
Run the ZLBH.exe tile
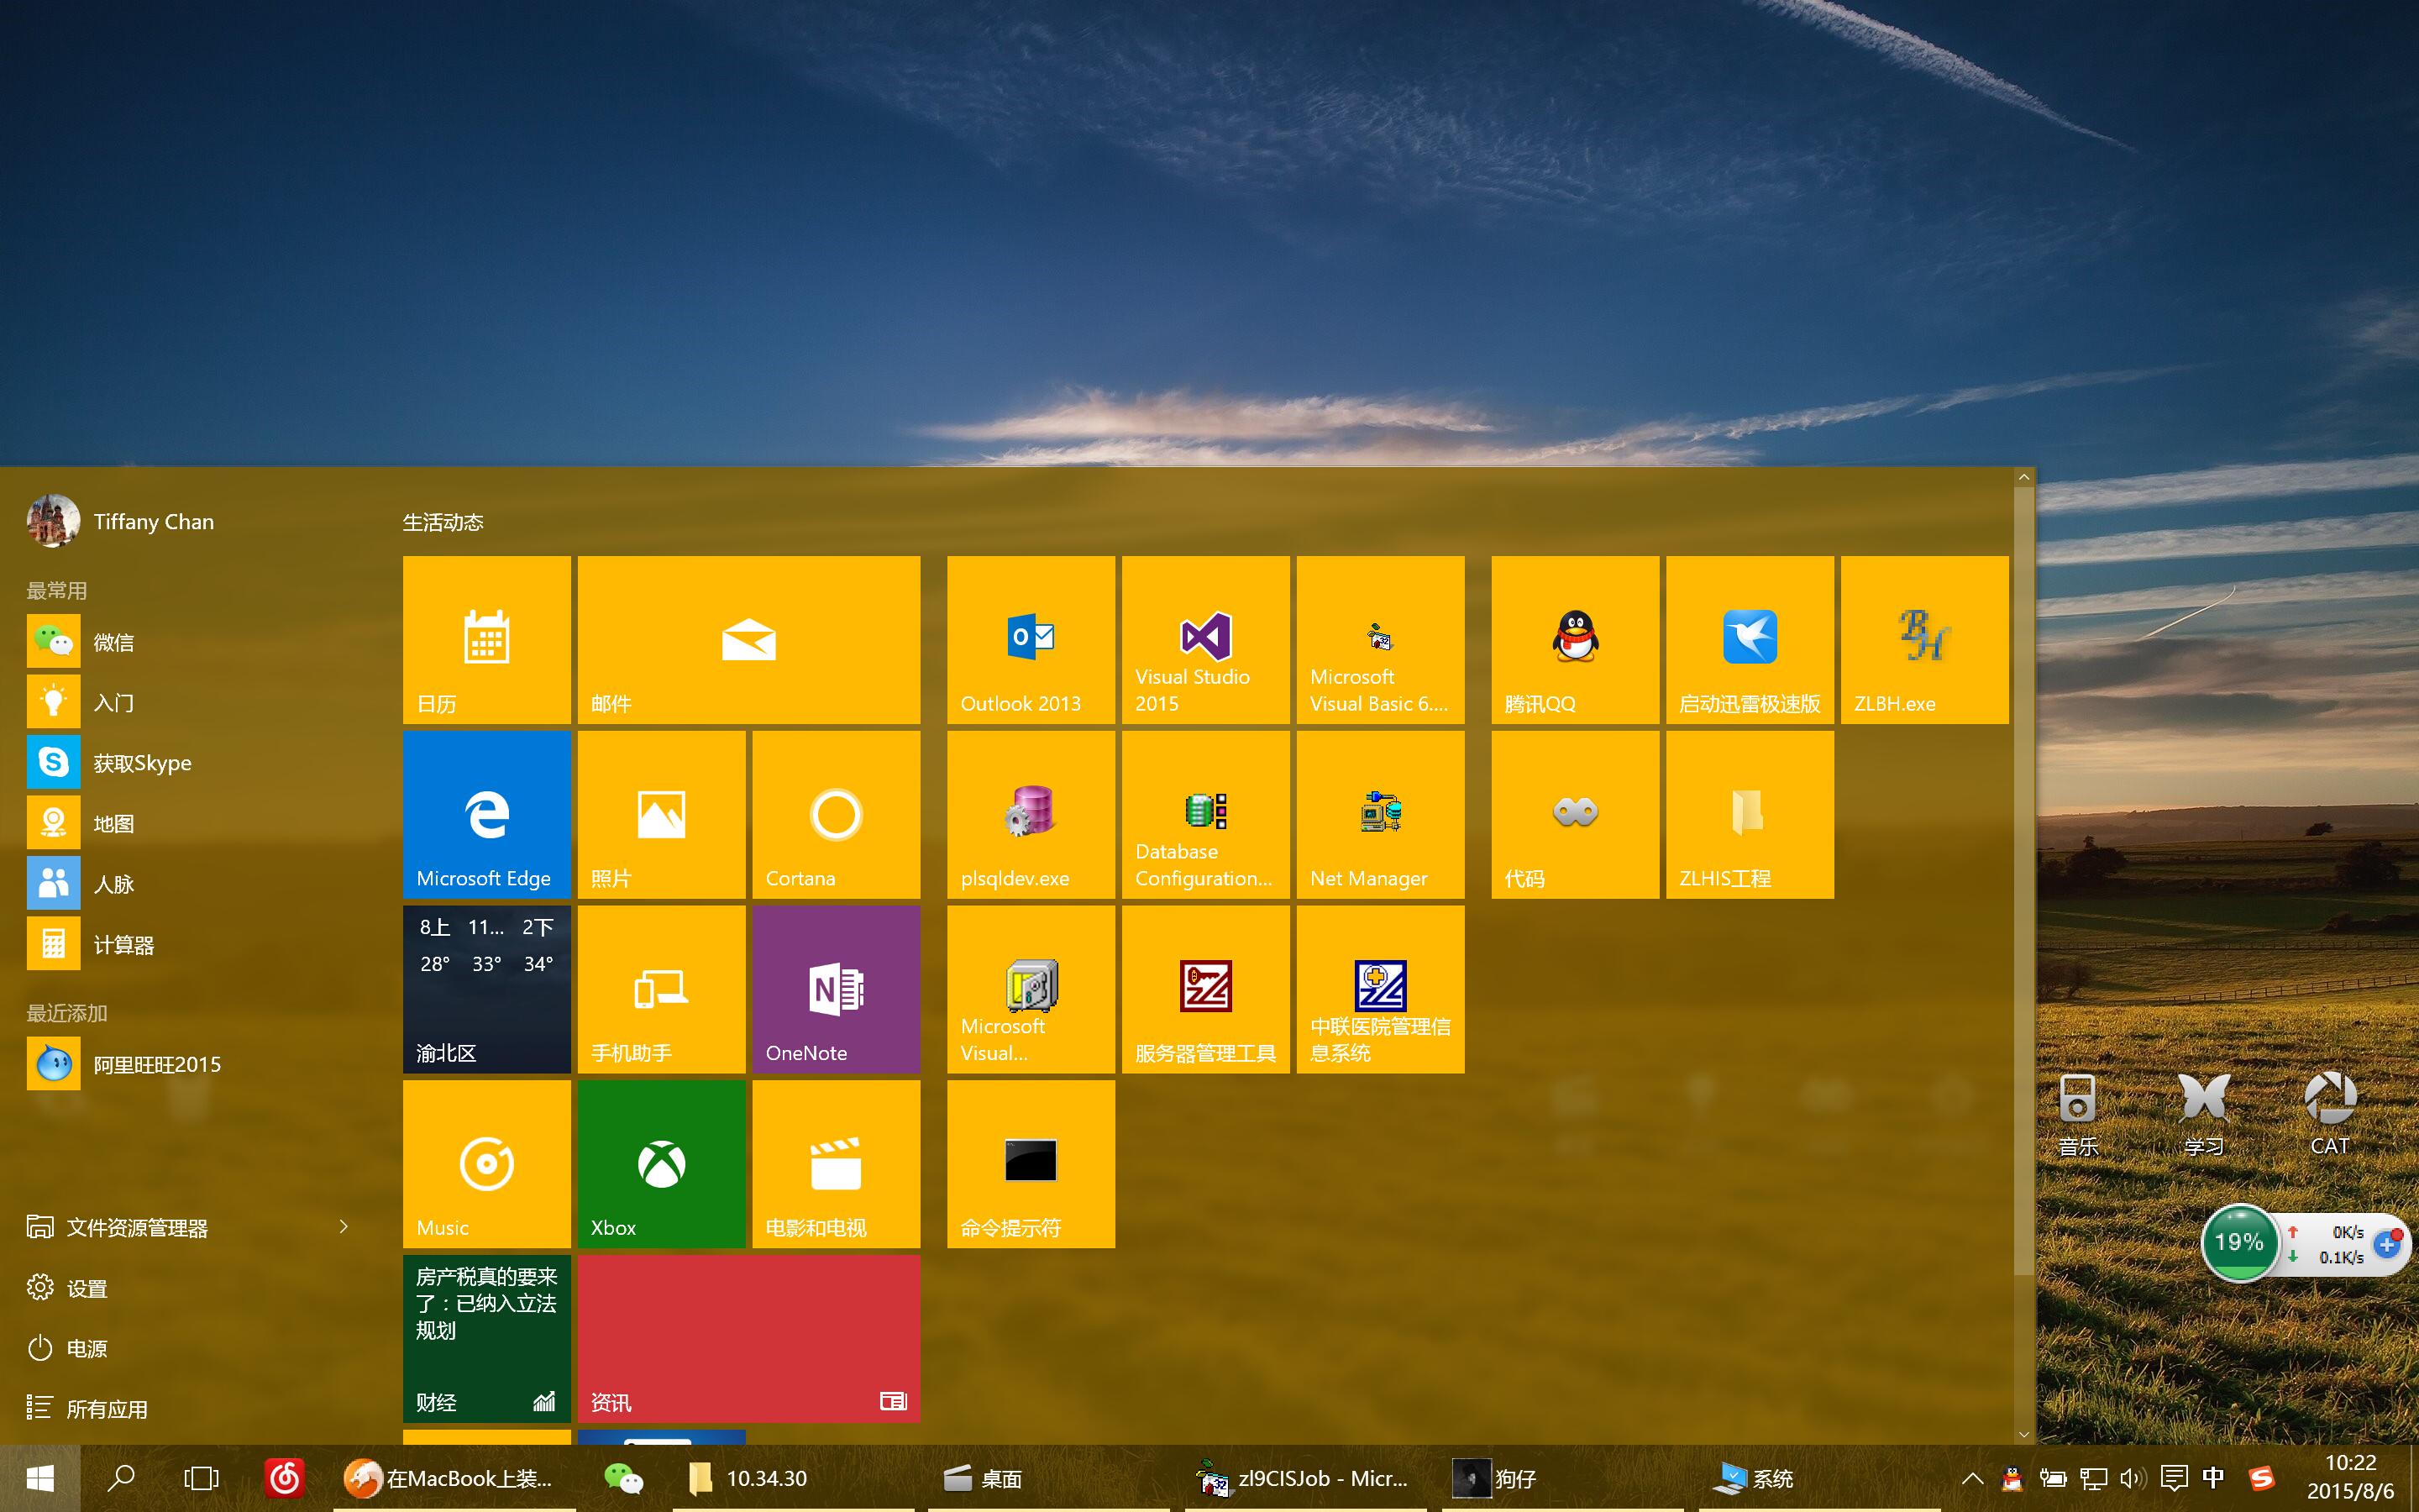pos(1924,640)
